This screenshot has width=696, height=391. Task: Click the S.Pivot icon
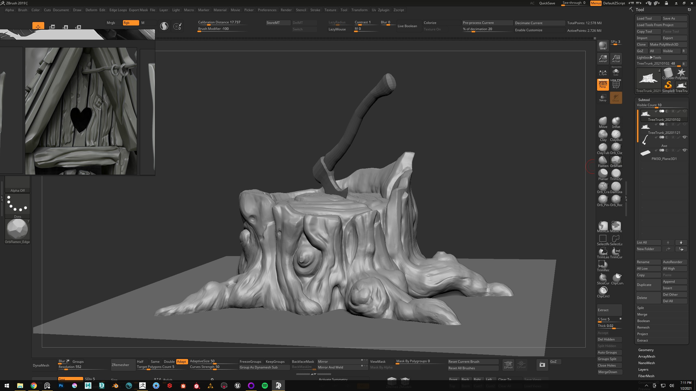click(508, 365)
